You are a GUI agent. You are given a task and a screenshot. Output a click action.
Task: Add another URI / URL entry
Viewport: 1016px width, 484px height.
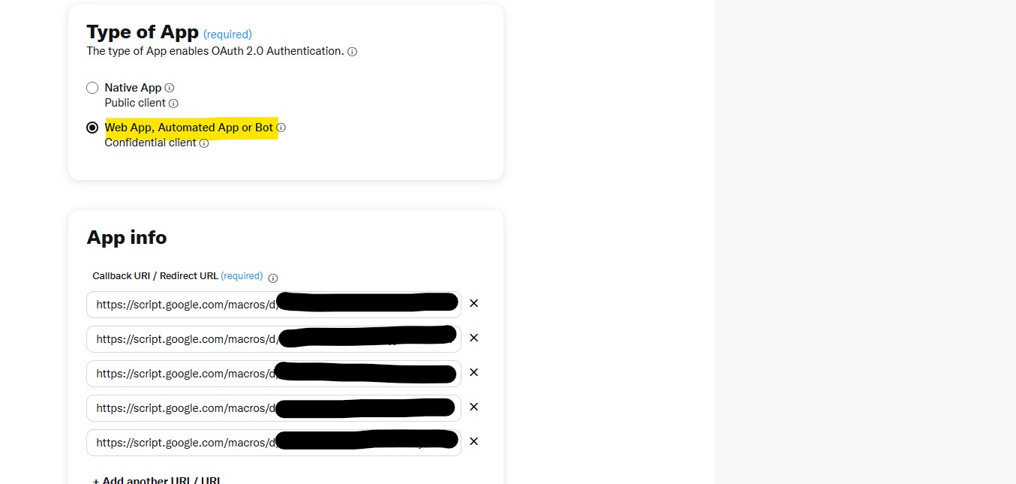157,480
